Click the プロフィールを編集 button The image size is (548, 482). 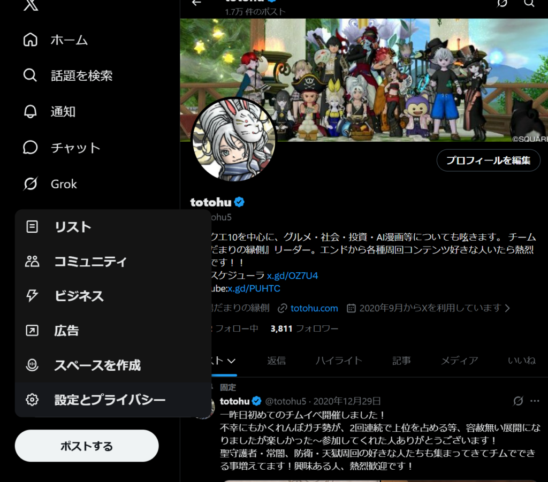pyautogui.click(x=488, y=160)
